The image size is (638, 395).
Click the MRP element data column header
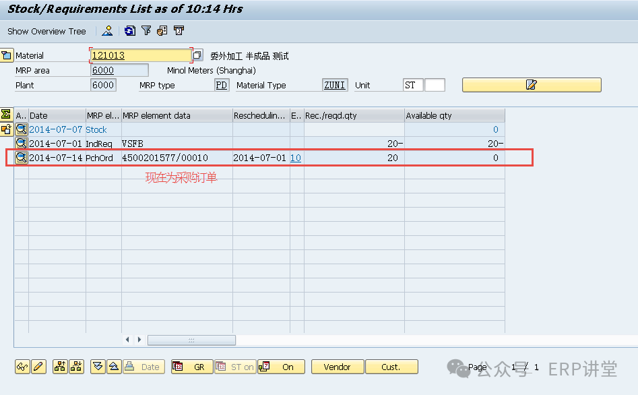(177, 116)
